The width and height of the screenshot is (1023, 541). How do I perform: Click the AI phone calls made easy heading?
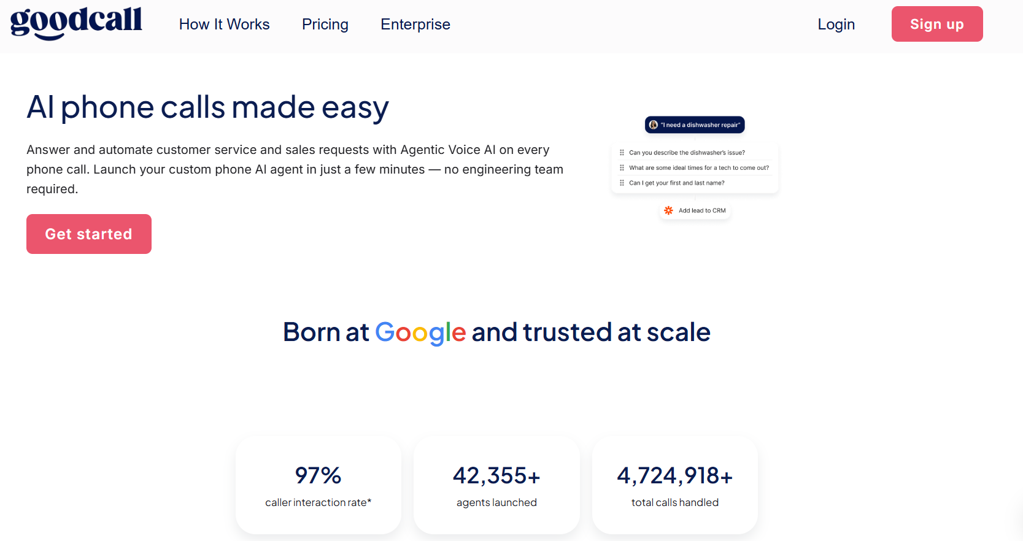[207, 107]
